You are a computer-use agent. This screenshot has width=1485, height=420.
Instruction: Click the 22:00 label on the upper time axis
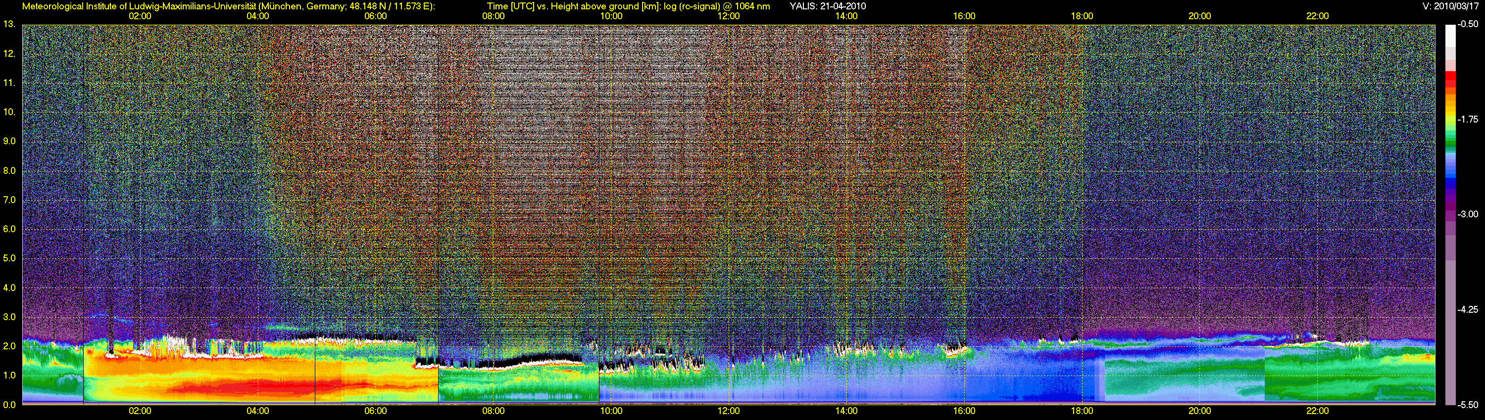[1317, 16]
